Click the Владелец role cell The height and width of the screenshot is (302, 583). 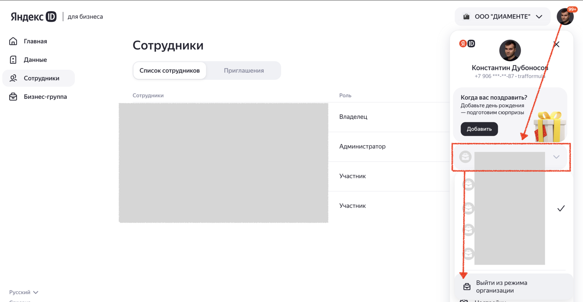coord(353,117)
